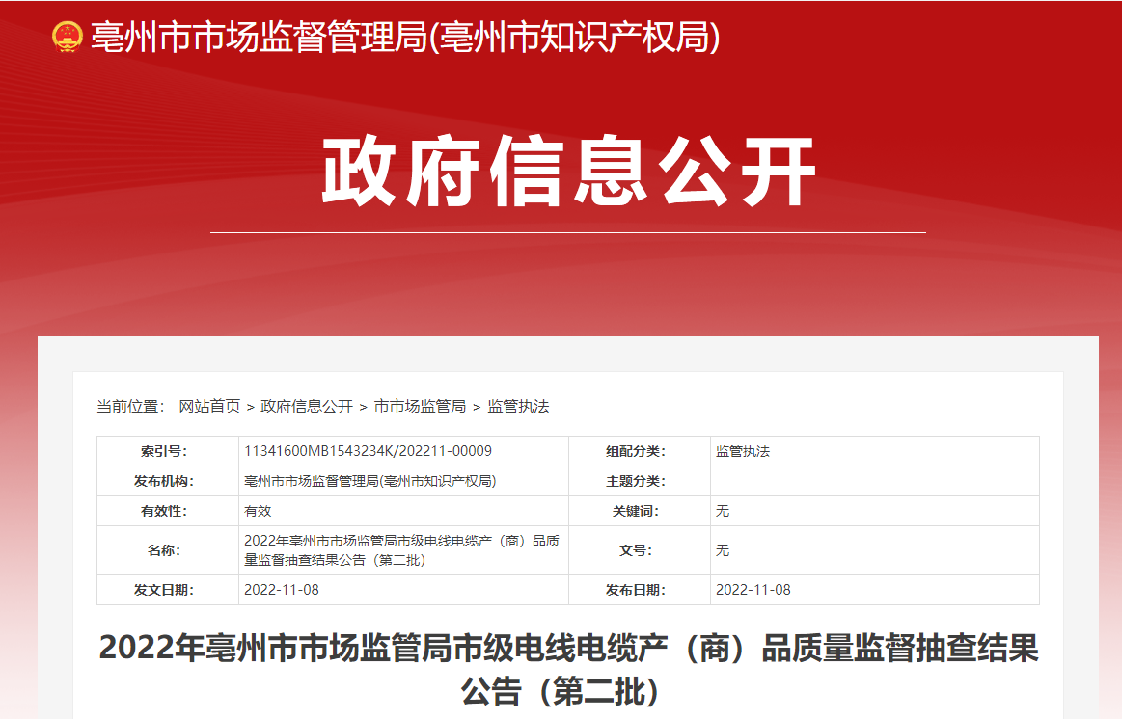Click the 无 value beside 关键词
The height and width of the screenshot is (719, 1122).
[x=723, y=511]
